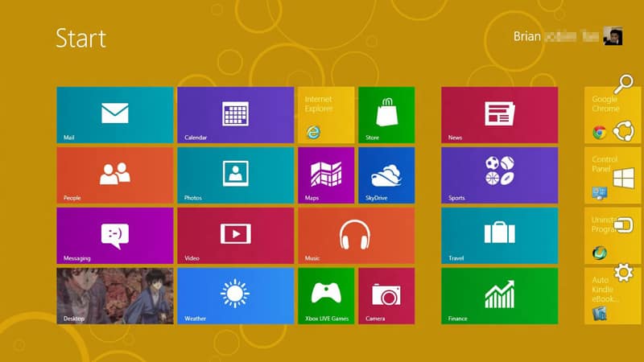This screenshot has height=362, width=644.
Task: Open the SkyDrive cloud tile
Action: 386,175
